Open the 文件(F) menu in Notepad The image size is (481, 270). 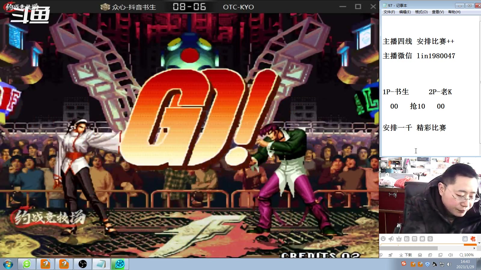pos(389,12)
